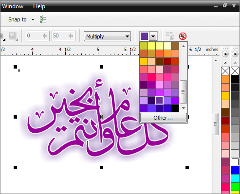Click the first palette's scroll-up arrow
Screen dimensions: 240x194
[225, 63]
